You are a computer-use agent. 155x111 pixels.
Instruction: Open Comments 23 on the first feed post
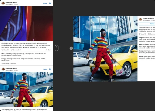[x=16, y=50]
